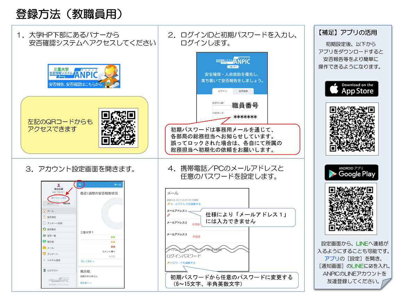Switch to the 安否検索 tab
This screenshot has height=301, width=401.
coord(243,91)
